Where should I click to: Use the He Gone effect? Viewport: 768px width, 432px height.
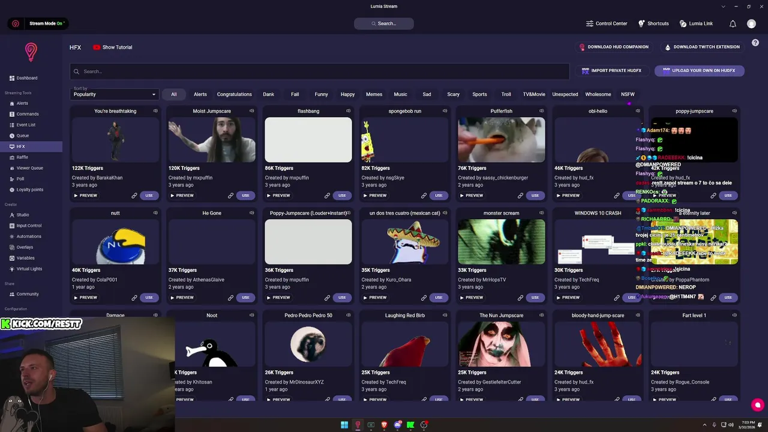pyautogui.click(x=245, y=298)
